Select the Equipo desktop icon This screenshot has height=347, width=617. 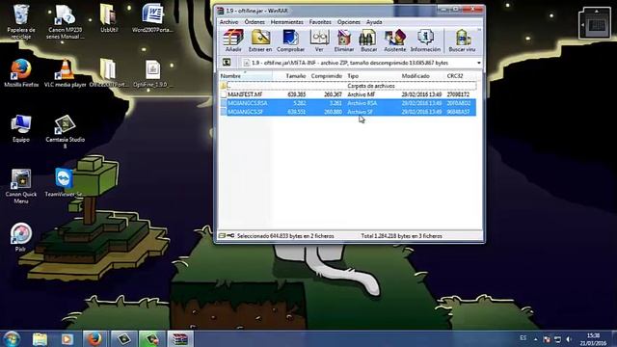click(21, 128)
